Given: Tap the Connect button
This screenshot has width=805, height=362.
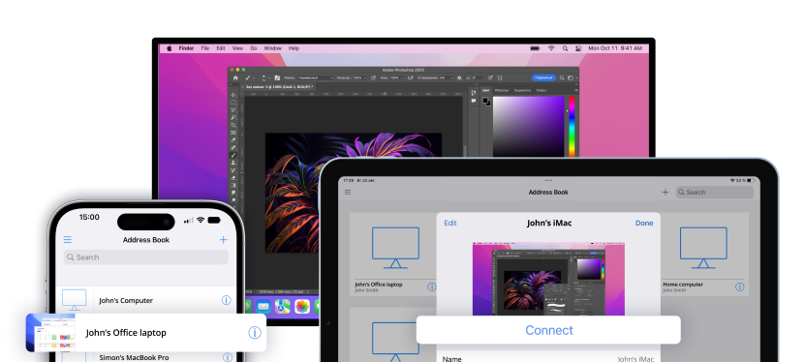Looking at the screenshot, I should [548, 330].
